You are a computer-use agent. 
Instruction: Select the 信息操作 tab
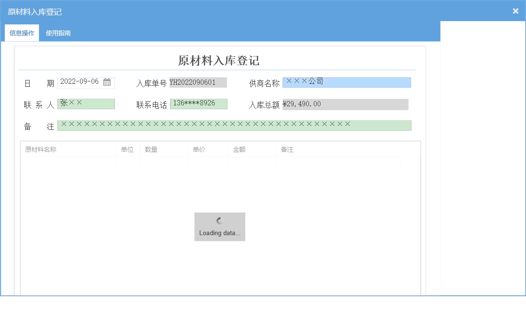(x=22, y=33)
